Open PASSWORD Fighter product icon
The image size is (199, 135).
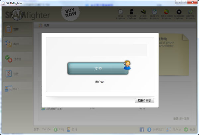[x=179, y=14]
